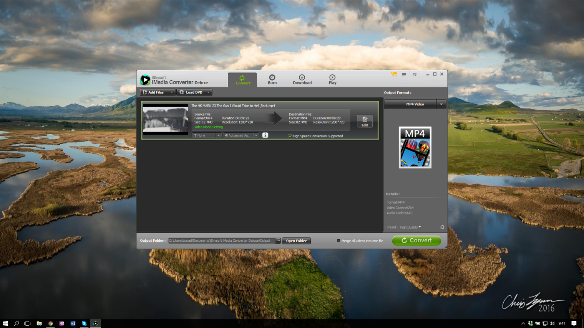Viewport: 584px width, 328px height.
Task: Open the volume control in system tray
Action: 552,323
